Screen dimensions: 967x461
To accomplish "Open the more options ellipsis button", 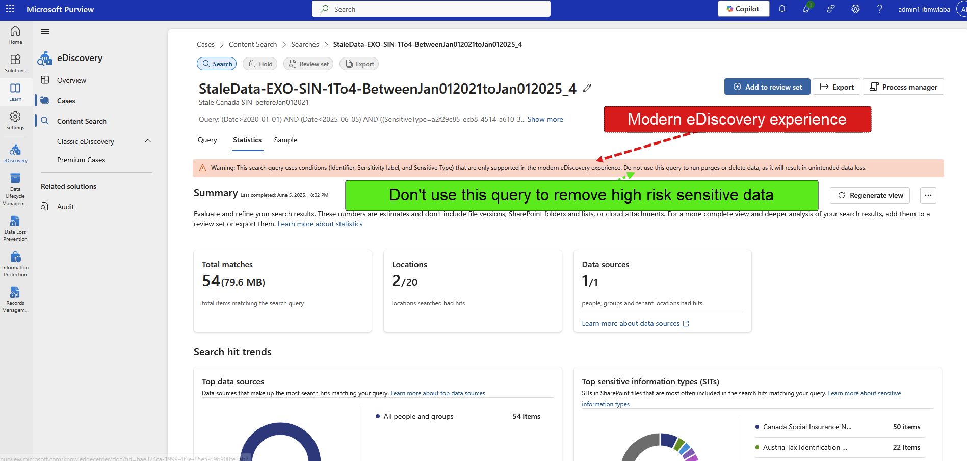I will tap(928, 195).
